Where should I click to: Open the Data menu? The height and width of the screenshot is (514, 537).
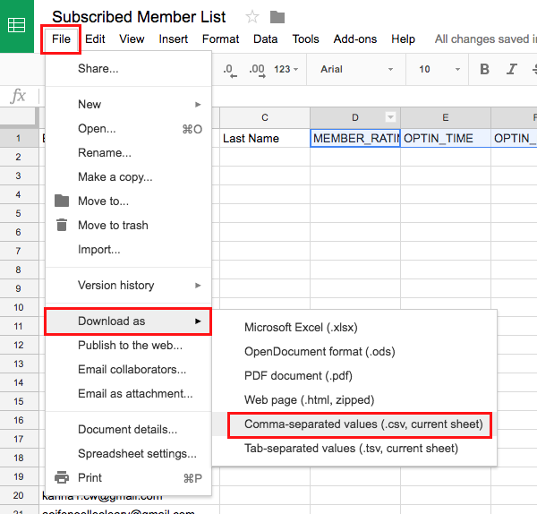pyautogui.click(x=266, y=39)
